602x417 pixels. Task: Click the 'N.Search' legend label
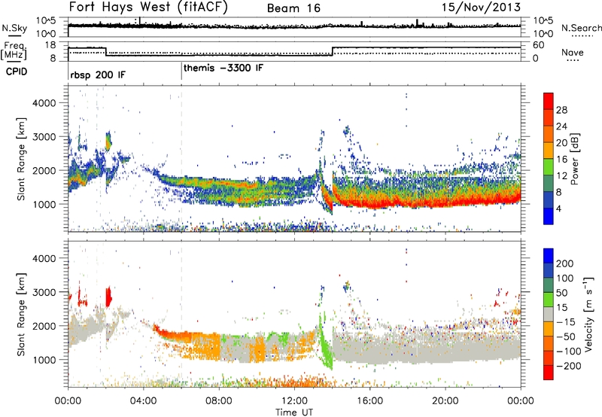[582, 28]
